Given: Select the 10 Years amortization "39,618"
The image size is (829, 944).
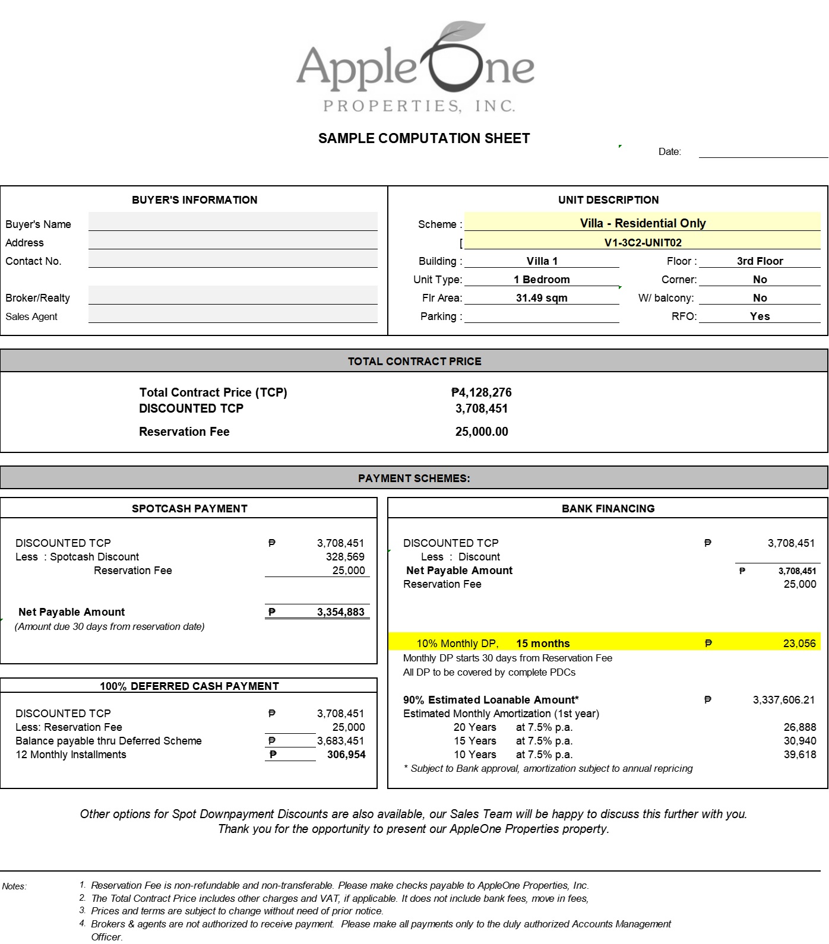Looking at the screenshot, I should tap(800, 755).
